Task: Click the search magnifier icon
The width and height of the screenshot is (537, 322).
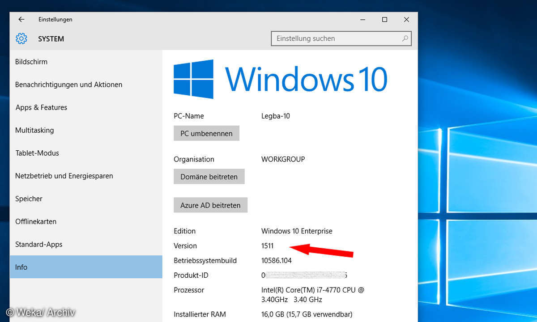Action: 405,38
